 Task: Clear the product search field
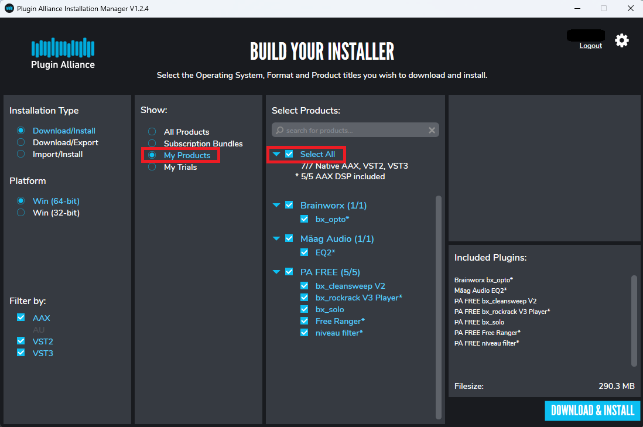click(x=432, y=129)
